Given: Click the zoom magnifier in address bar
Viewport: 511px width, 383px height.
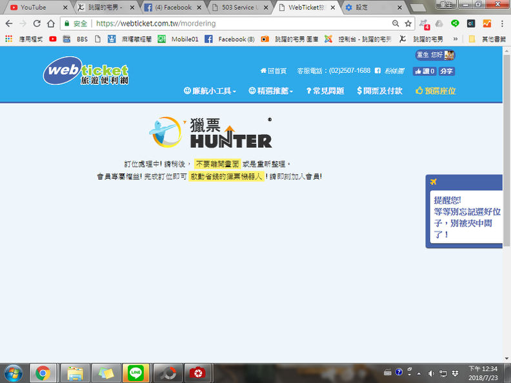Looking at the screenshot, I should click(x=396, y=23).
